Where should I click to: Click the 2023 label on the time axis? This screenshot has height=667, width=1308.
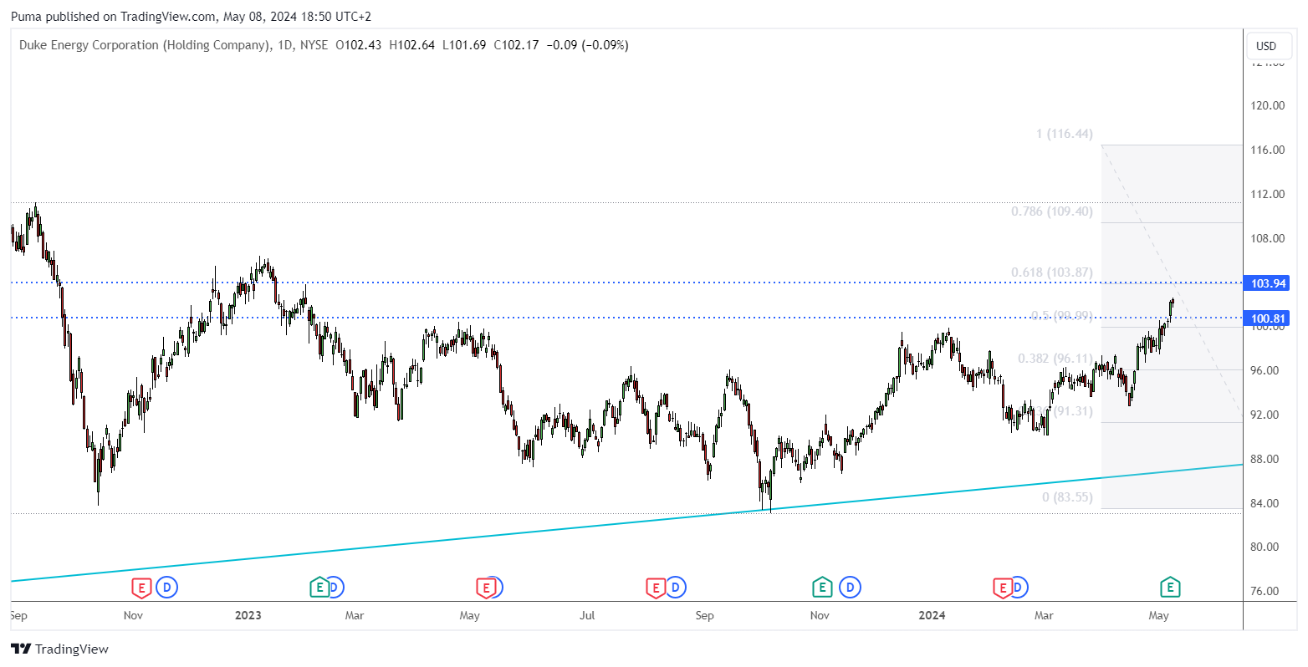point(248,616)
